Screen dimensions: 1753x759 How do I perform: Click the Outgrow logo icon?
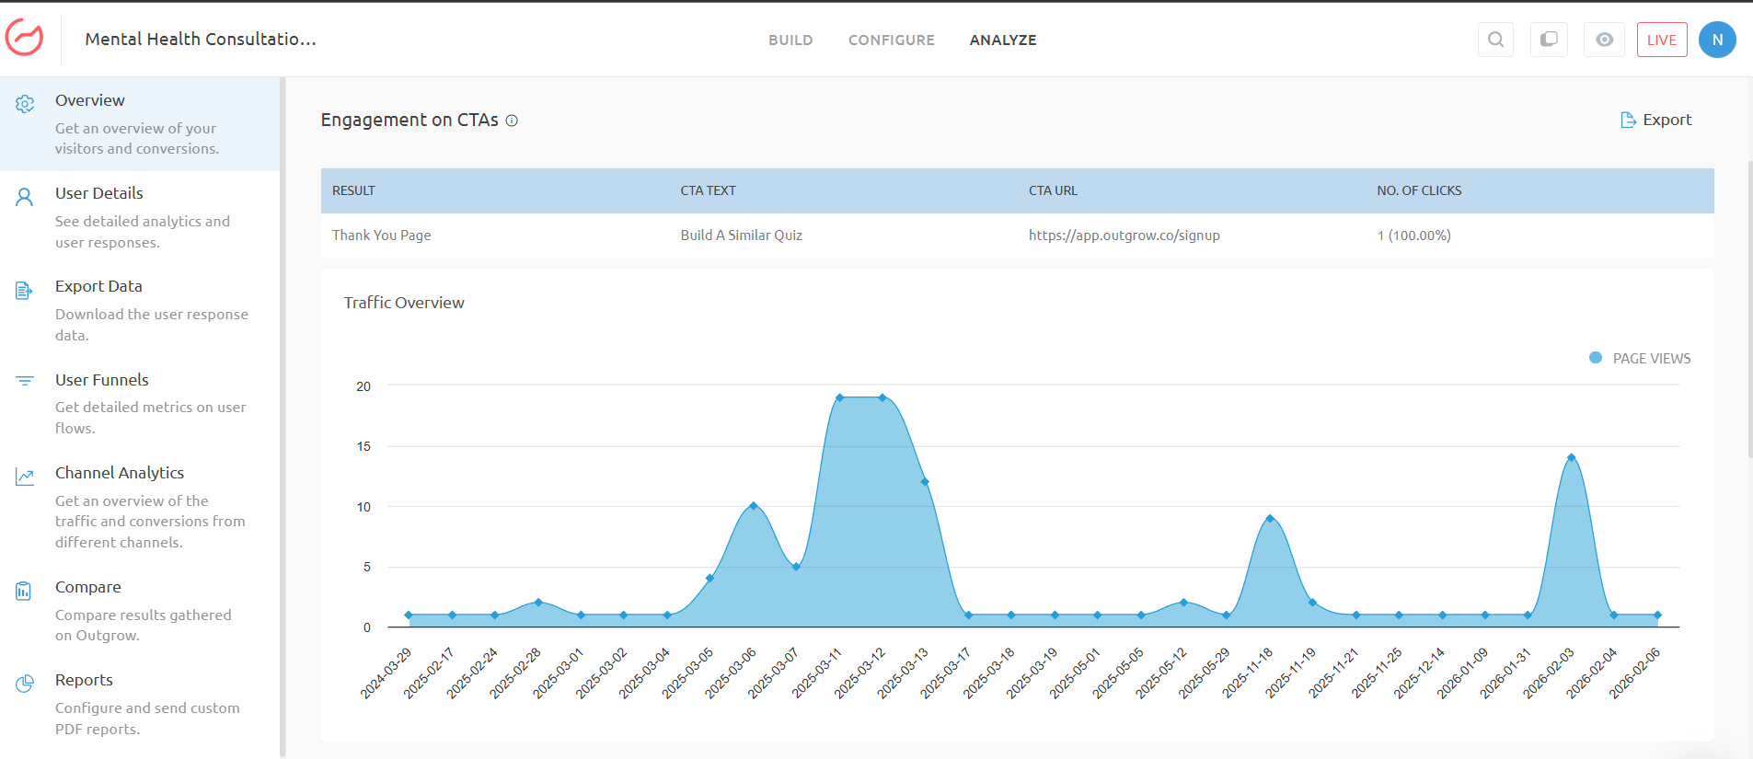coord(25,39)
